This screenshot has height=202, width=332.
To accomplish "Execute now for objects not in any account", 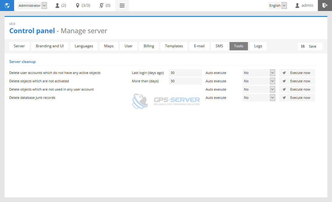I will click(297, 89).
